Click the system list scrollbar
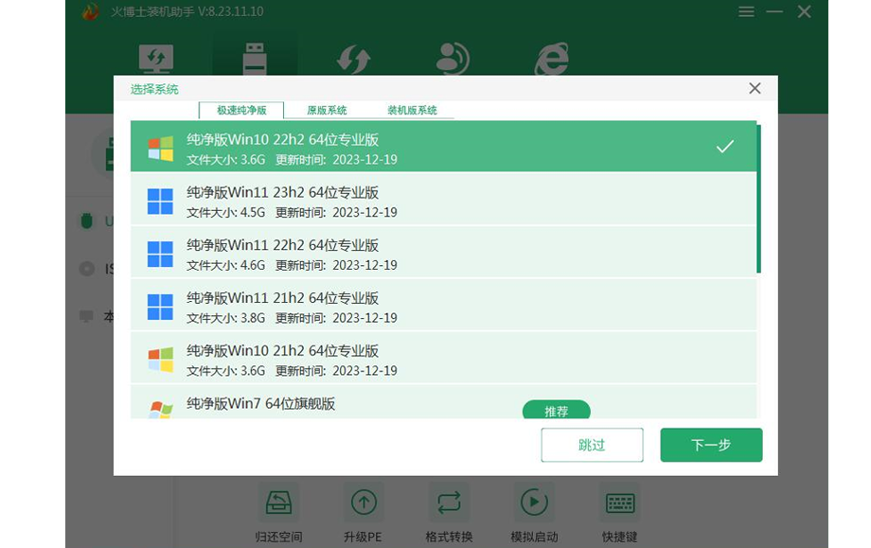The image size is (871, 548). point(758,197)
